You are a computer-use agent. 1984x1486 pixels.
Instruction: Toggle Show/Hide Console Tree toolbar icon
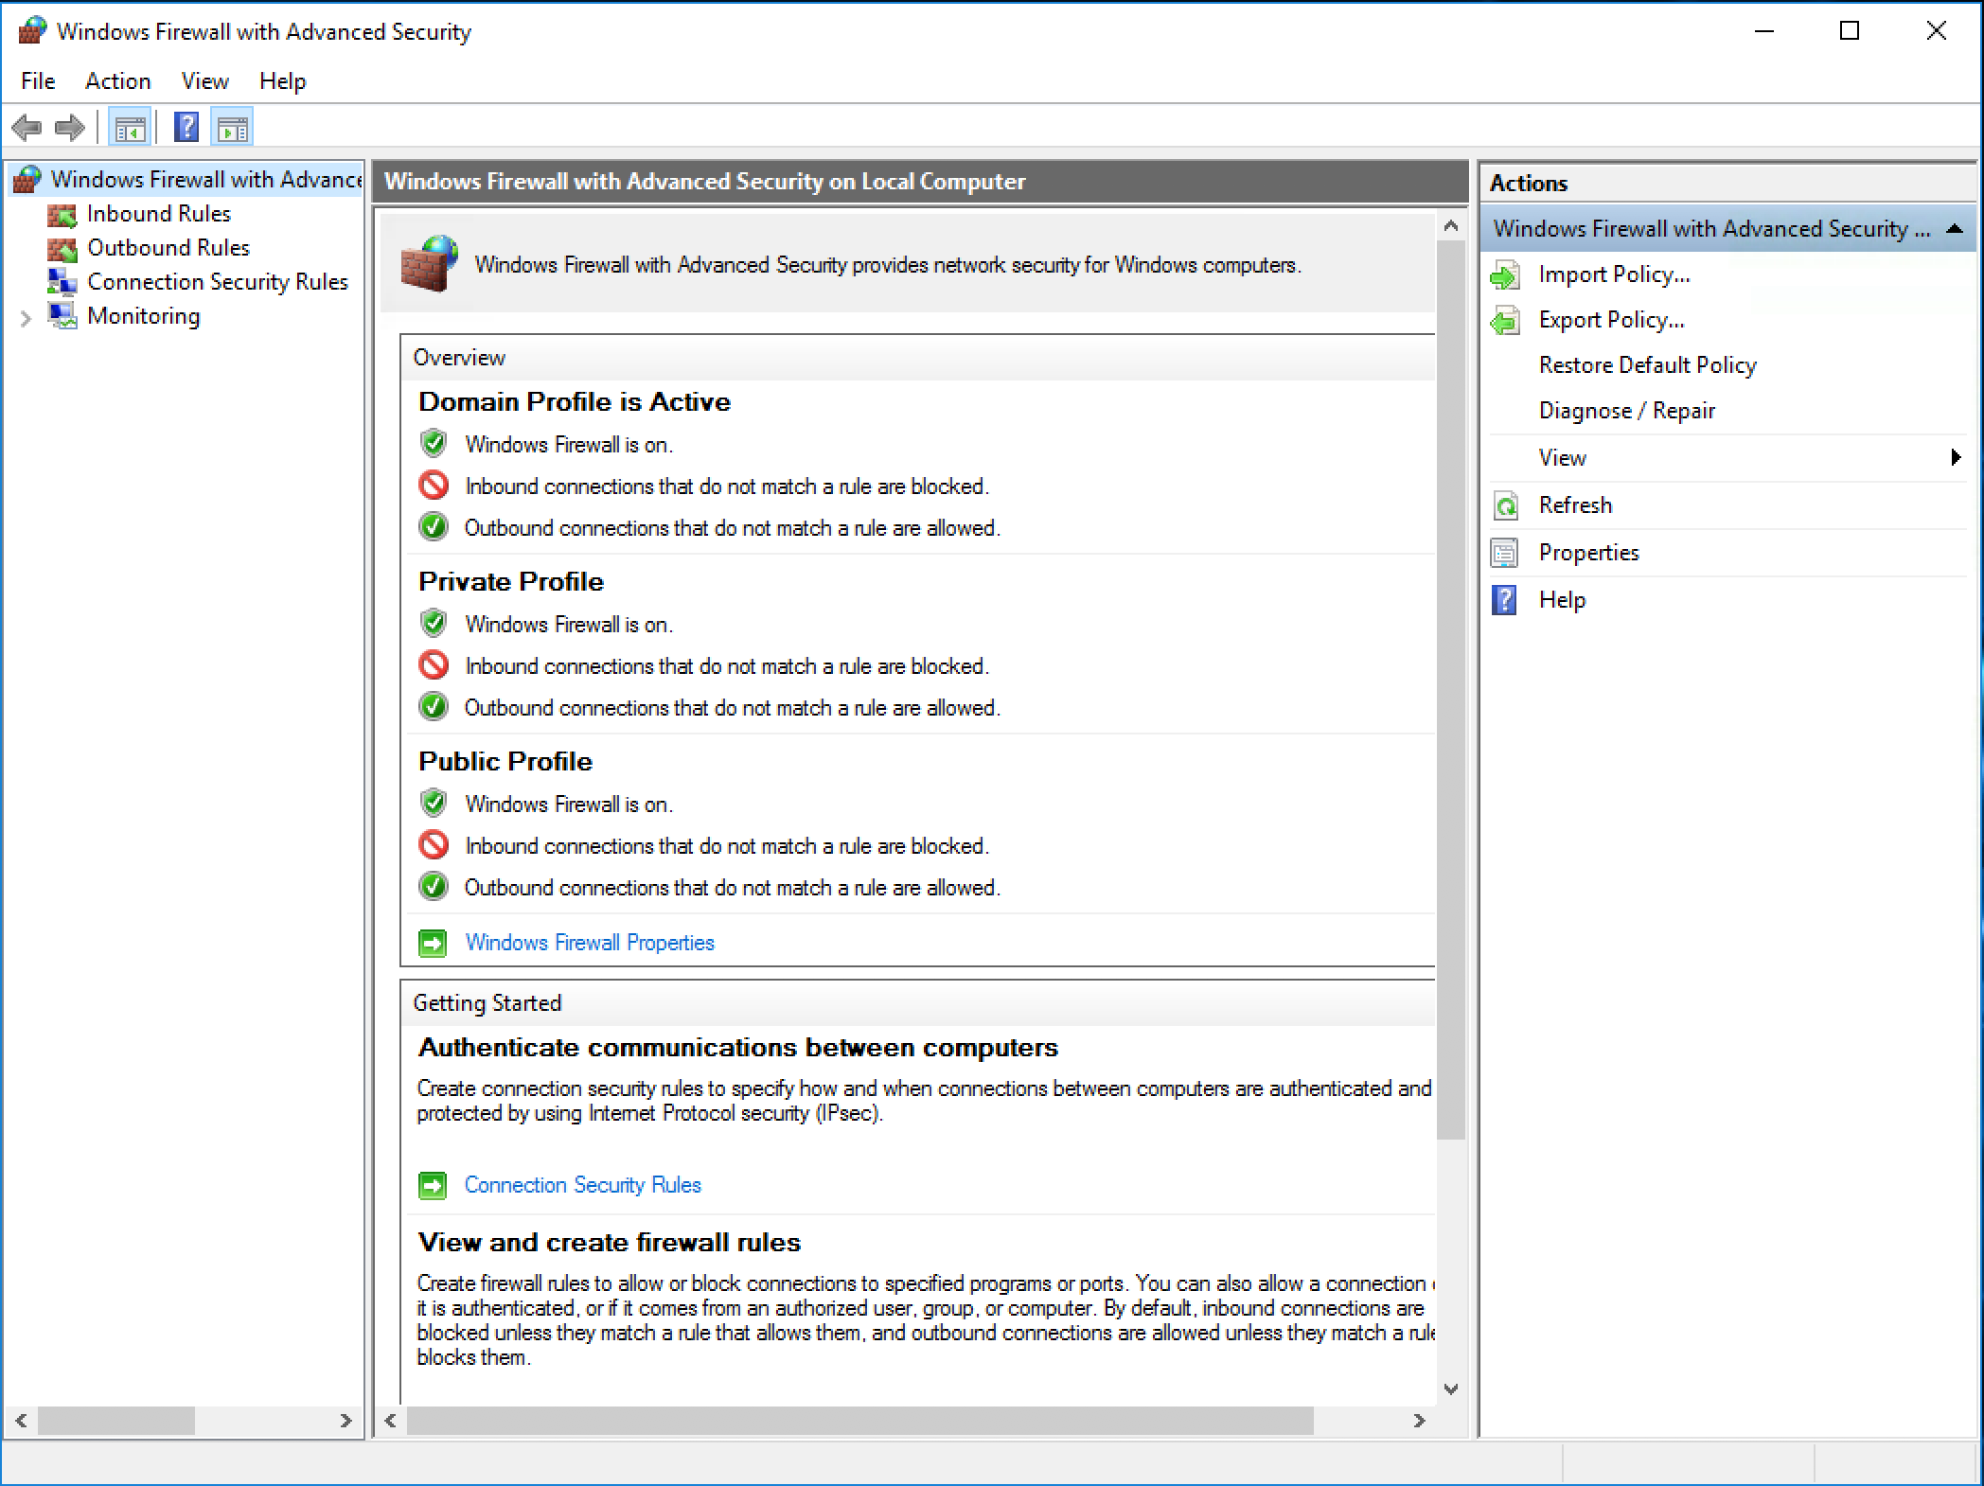tap(130, 128)
